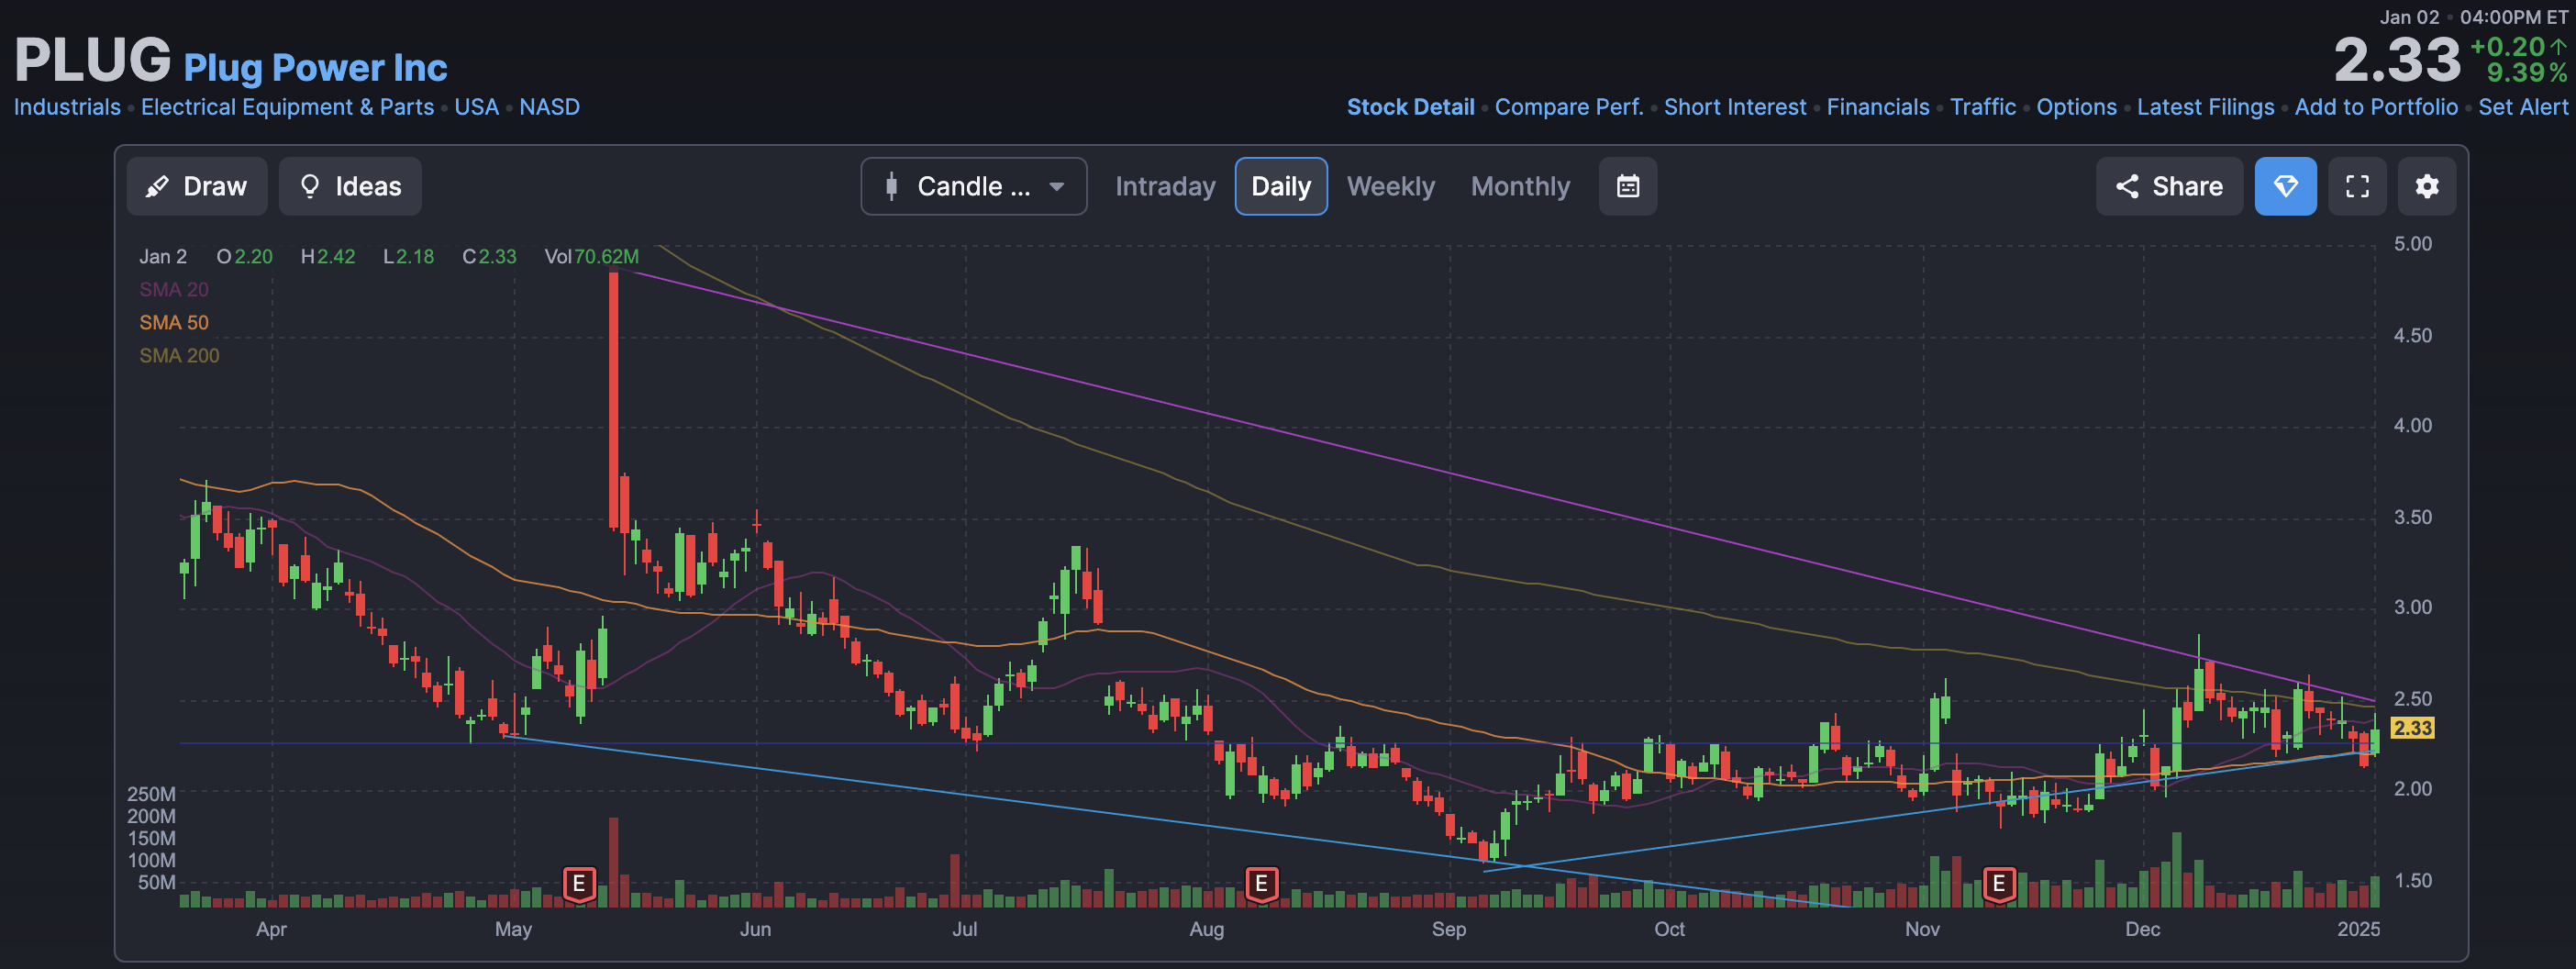
Task: Open the Traffic page
Action: [x=1983, y=107]
